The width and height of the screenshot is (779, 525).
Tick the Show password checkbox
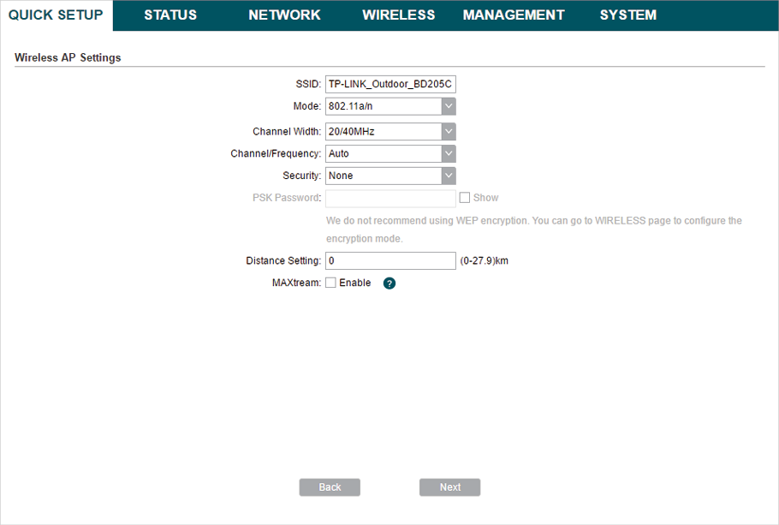click(x=465, y=198)
